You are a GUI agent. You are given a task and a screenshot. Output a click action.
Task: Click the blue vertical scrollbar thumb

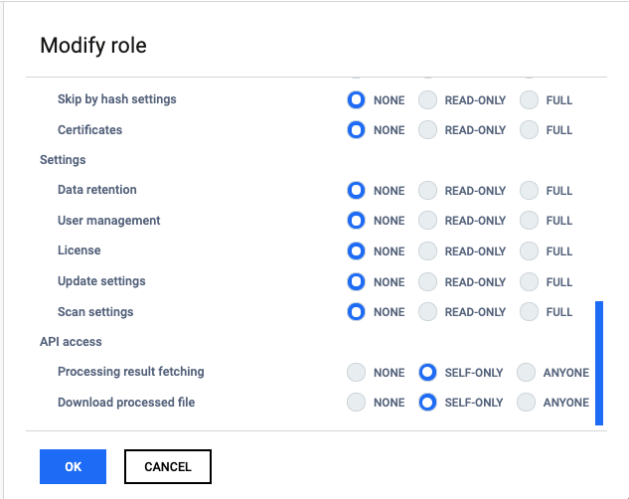click(599, 363)
